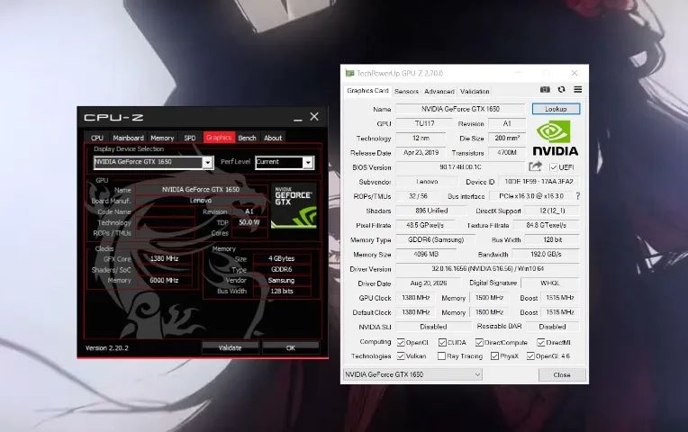Click the GPU-Z title bar app icon
The height and width of the screenshot is (432, 688).
[x=349, y=73]
